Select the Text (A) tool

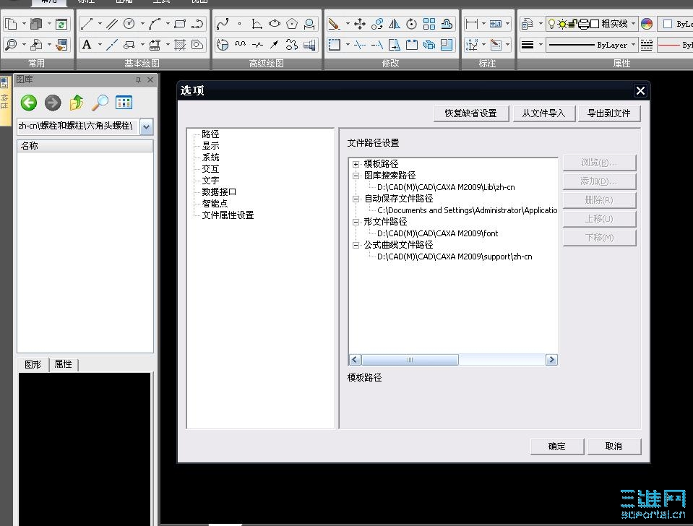(87, 45)
